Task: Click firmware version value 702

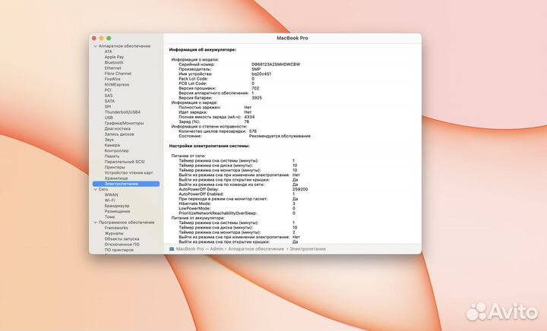Action: click(x=255, y=89)
